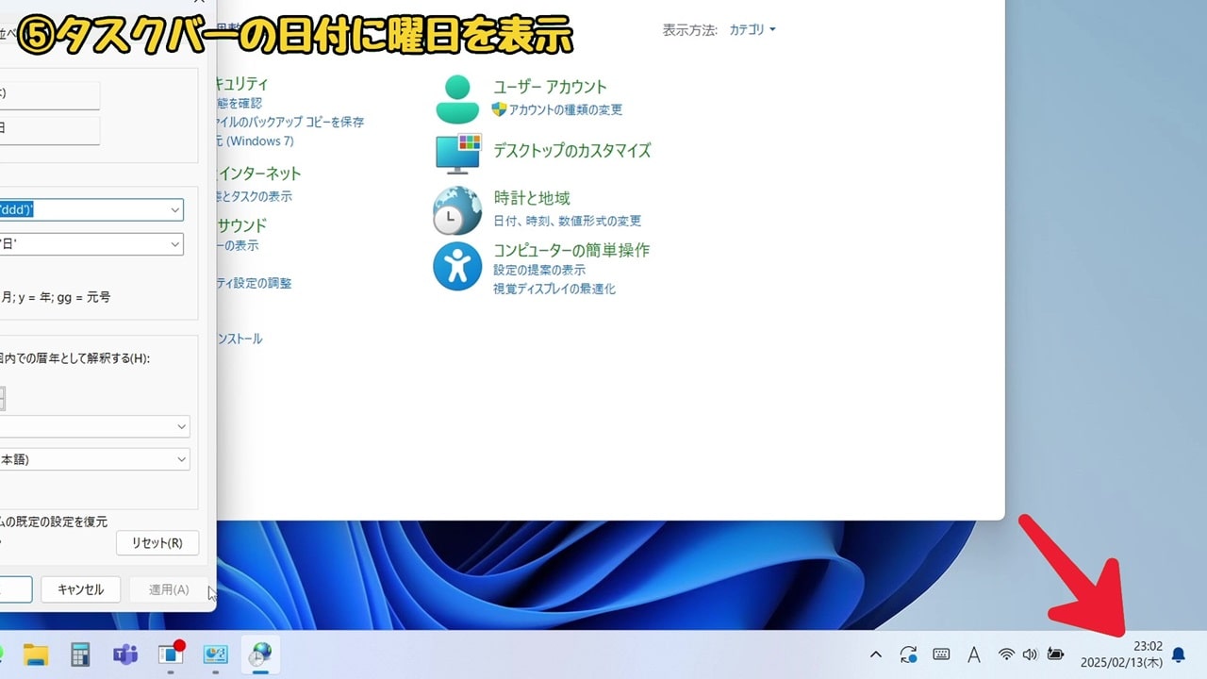This screenshot has height=679, width=1207.
Task: Click the キャンセル button in the dialog
Action: click(80, 589)
